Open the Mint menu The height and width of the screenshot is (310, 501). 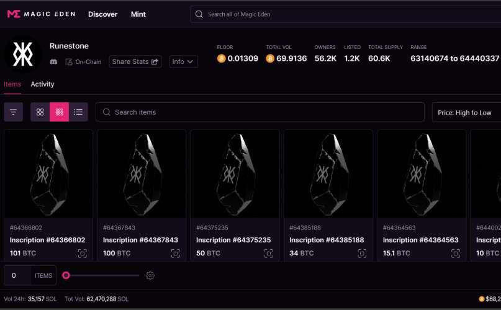click(x=138, y=14)
